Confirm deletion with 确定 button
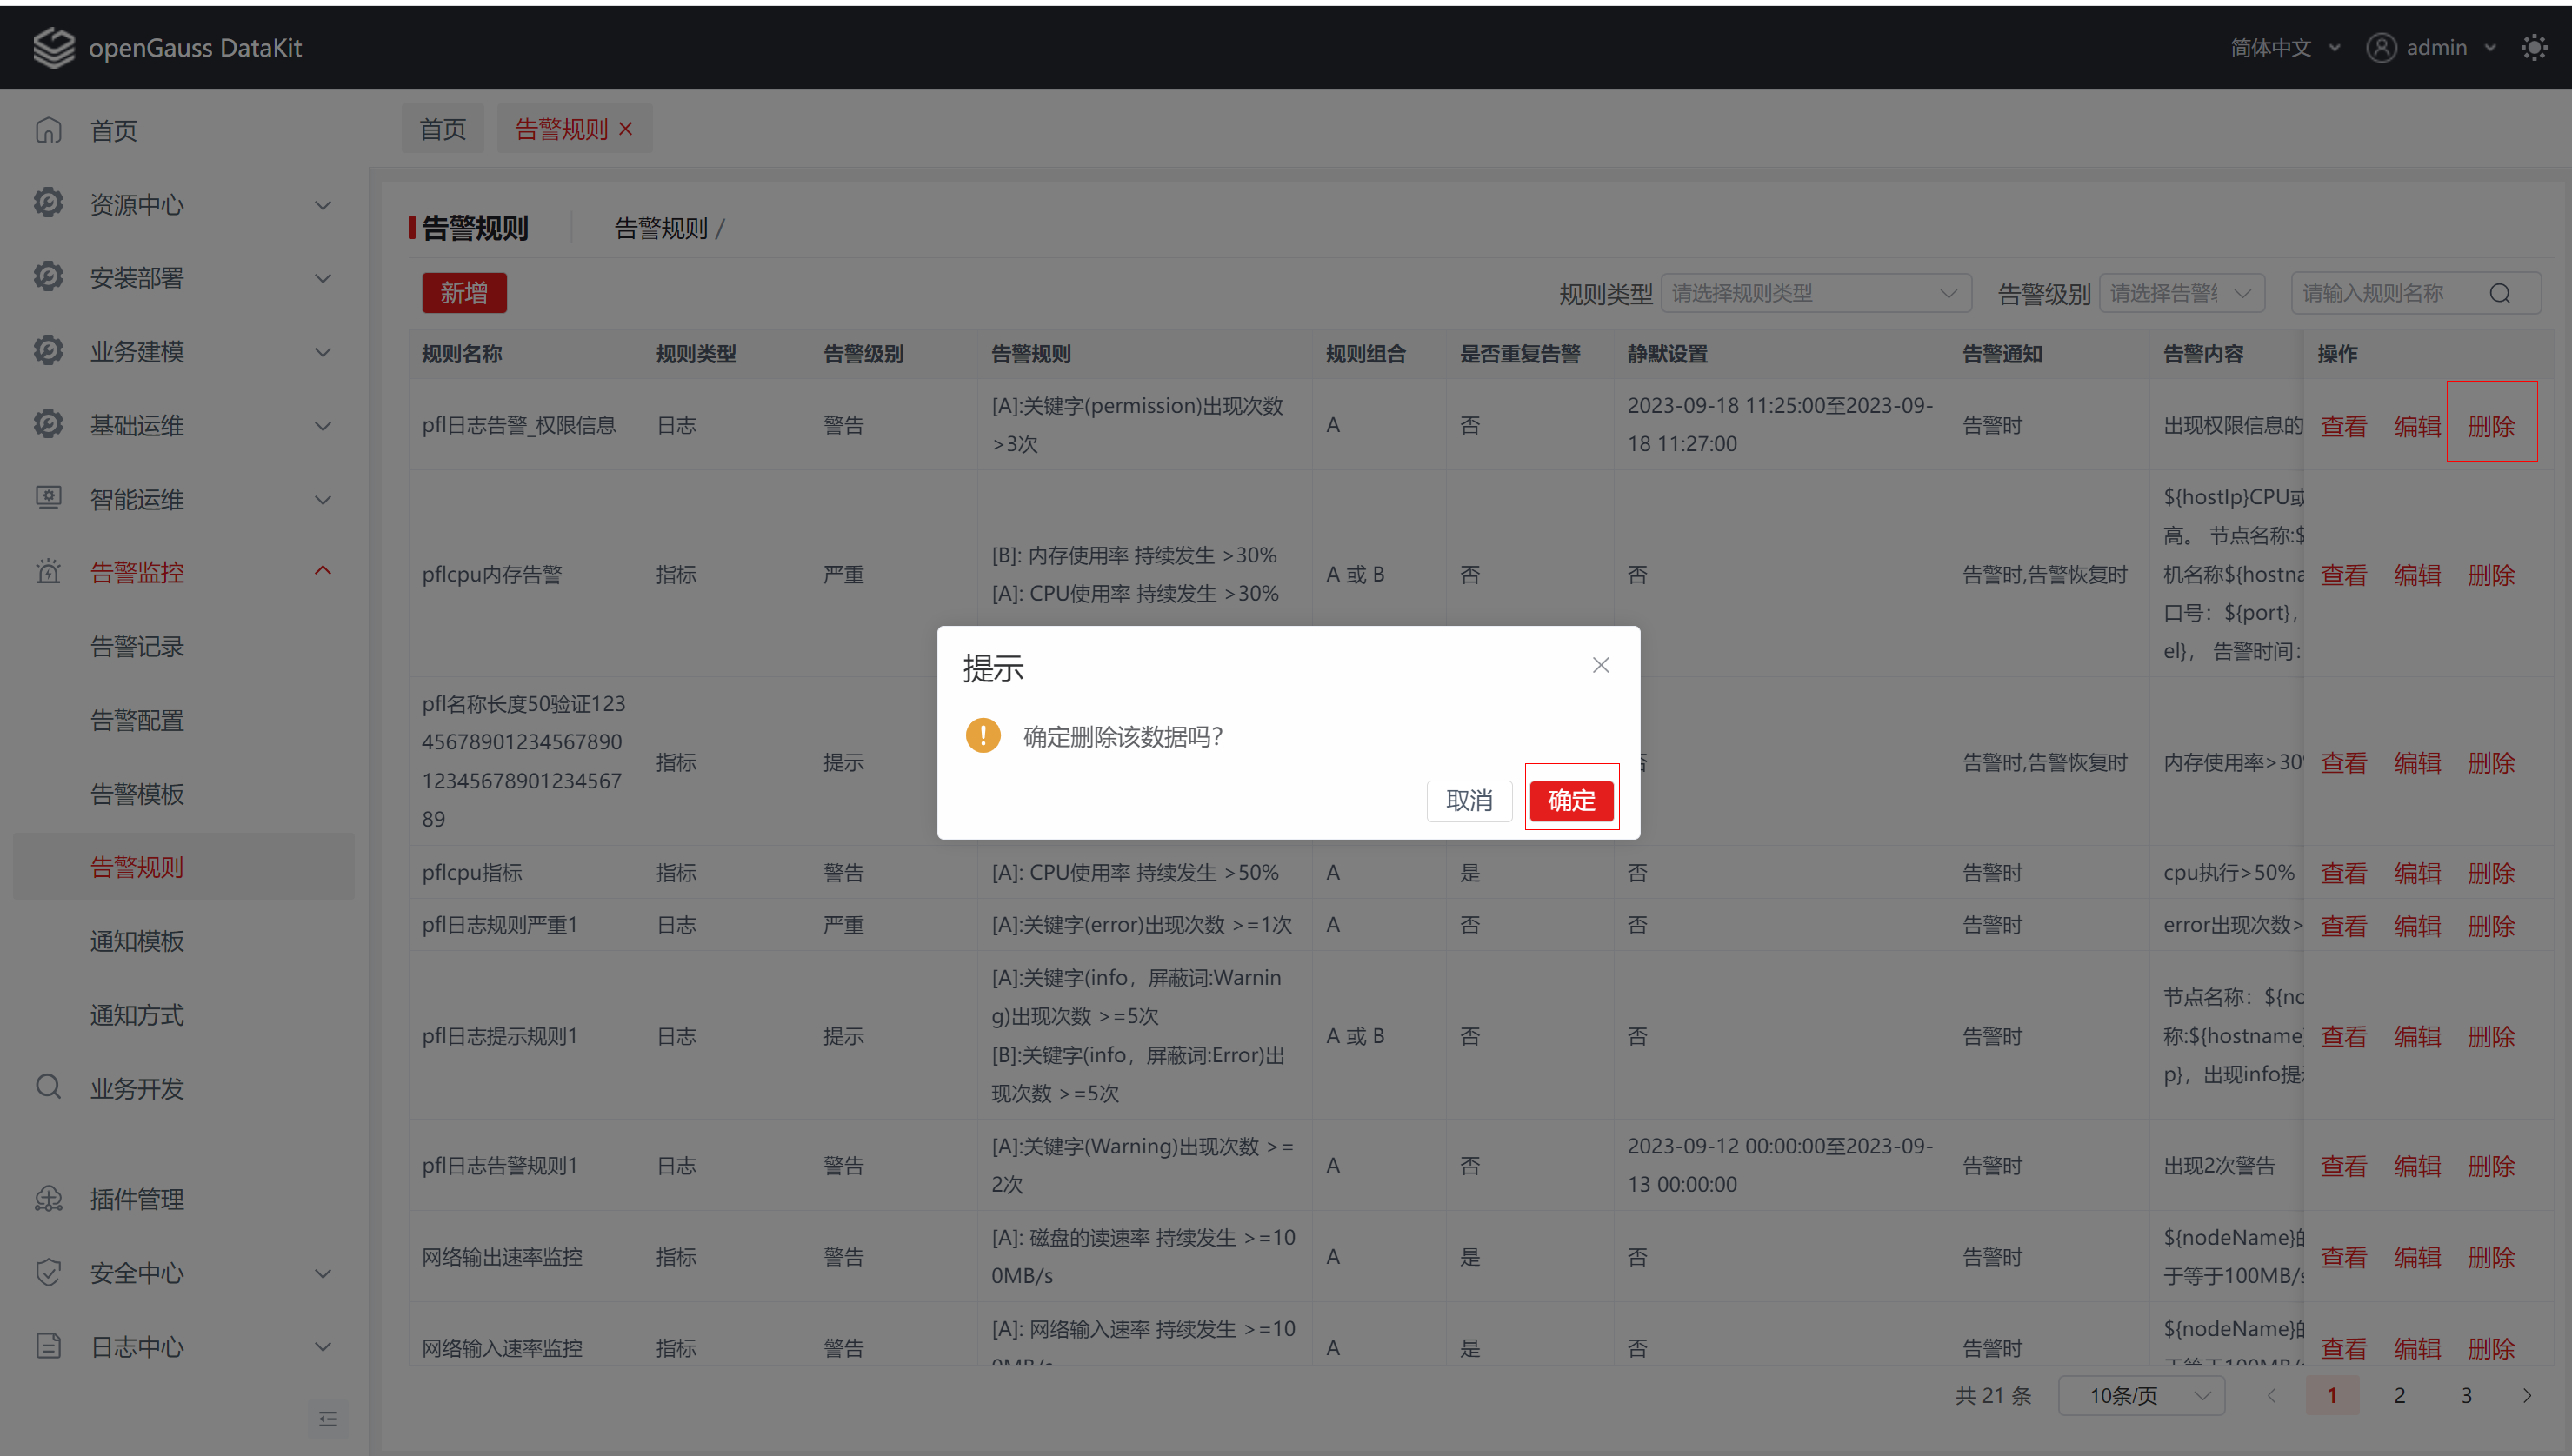Viewport: 2572px width, 1456px height. [1570, 800]
